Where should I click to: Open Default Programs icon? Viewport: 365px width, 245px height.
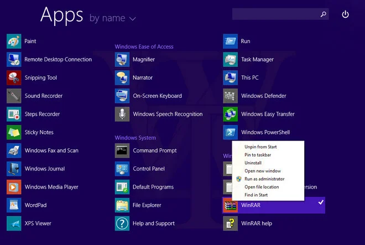[x=122, y=187]
